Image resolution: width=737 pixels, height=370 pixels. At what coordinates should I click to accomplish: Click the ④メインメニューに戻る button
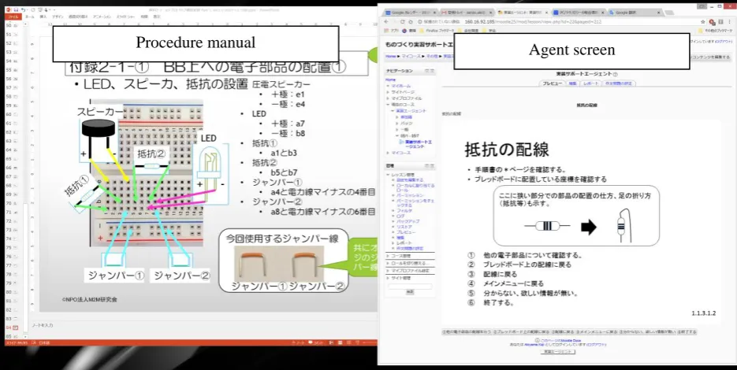(597, 332)
